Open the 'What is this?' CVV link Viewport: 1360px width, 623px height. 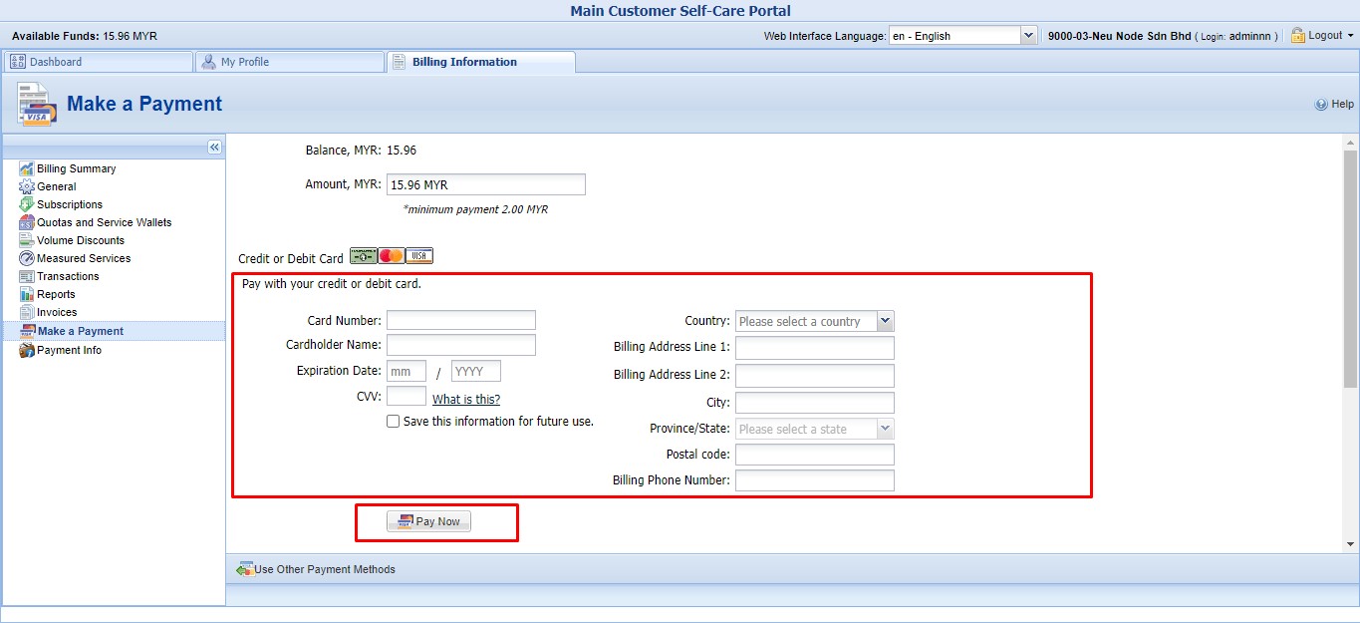pos(466,400)
